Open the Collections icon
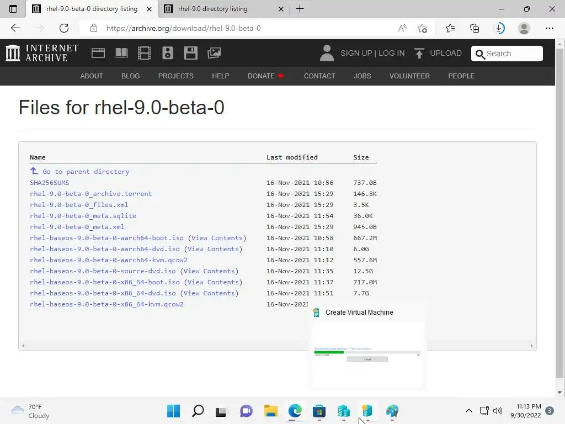The image size is (565, 424). 475,28
